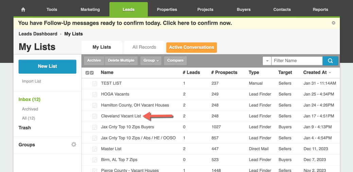This screenshot has width=353, height=172.
Task: Expand the Group dropdown button
Action: coord(151,61)
